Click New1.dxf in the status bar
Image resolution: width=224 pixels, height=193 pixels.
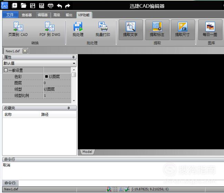[x=11, y=189]
